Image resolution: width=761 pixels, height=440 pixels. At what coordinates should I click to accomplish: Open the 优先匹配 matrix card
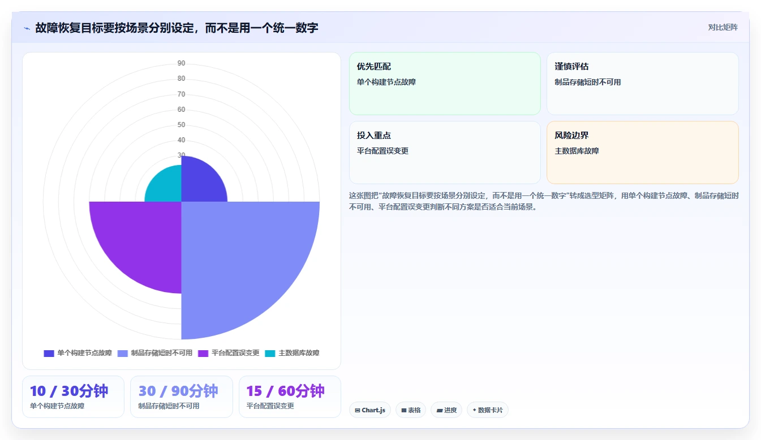click(445, 84)
